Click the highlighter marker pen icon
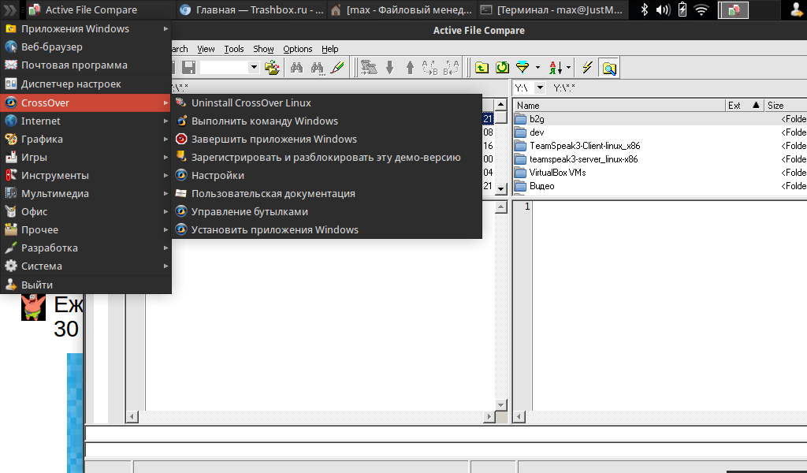The image size is (807, 473). pyautogui.click(x=337, y=68)
